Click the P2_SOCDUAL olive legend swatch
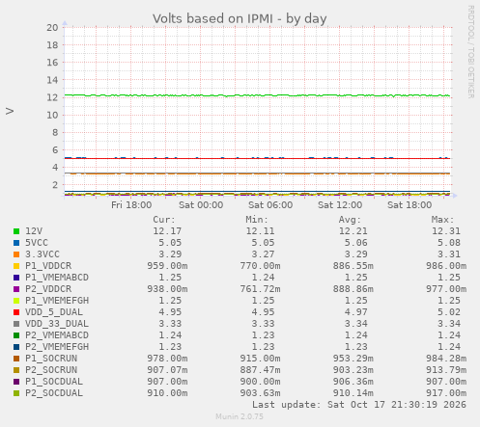This screenshot has width=480, height=427. [16, 393]
